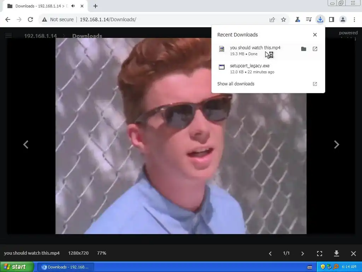Toggle the browser side panel
The height and width of the screenshot is (272, 362).
[x=332, y=19]
